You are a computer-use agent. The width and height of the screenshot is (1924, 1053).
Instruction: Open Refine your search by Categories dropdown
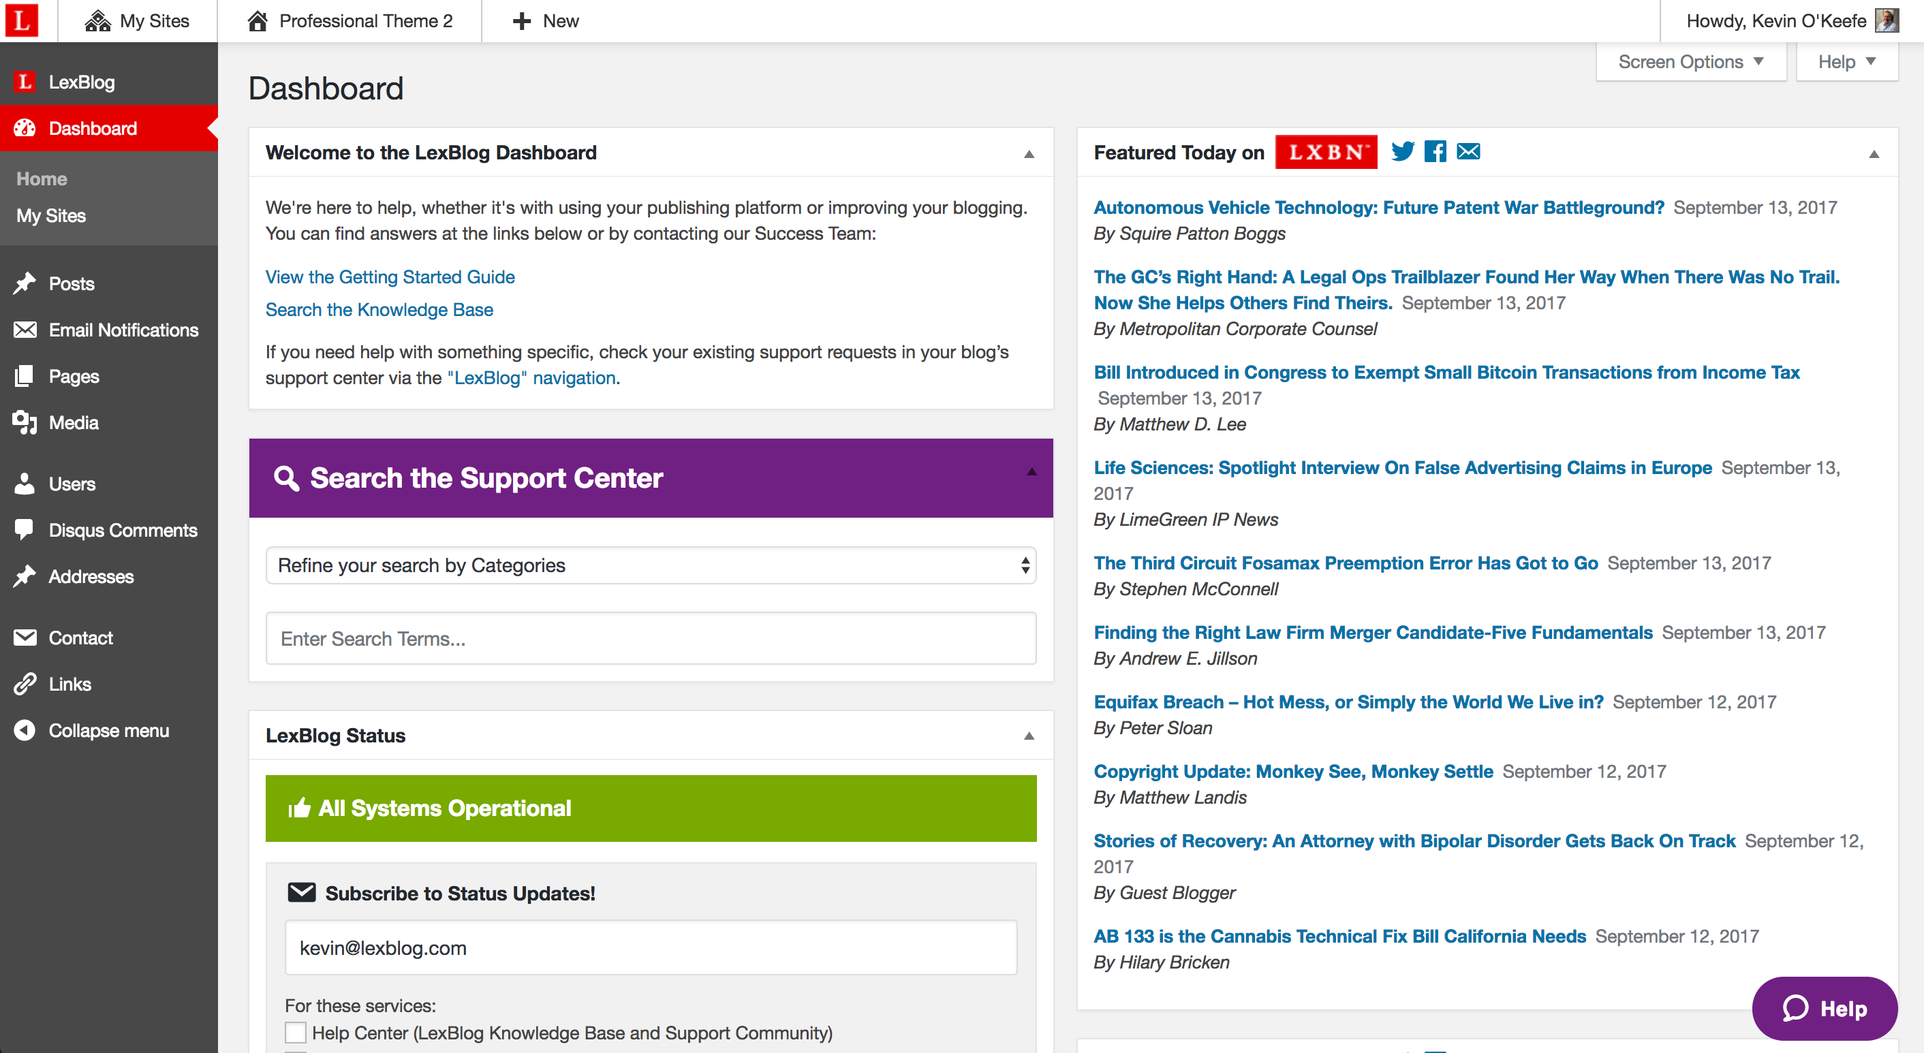point(651,565)
